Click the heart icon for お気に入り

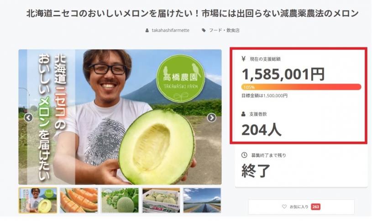click(284, 206)
